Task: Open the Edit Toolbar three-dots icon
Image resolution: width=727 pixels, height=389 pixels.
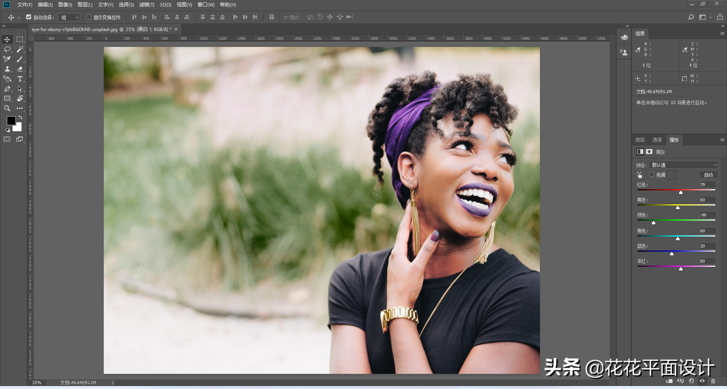Action: (20, 108)
